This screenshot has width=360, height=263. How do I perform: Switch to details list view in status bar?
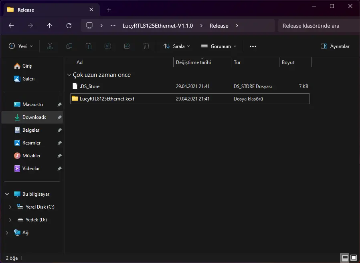pyautogui.click(x=345, y=258)
